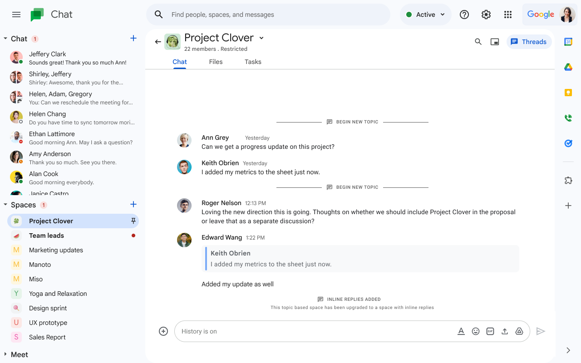Click the '22 members . Restricted' text
This screenshot has height=363, width=581.
[x=216, y=49]
